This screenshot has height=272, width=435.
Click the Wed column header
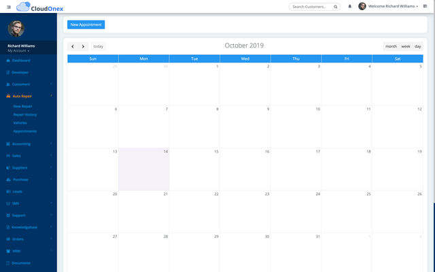245,58
